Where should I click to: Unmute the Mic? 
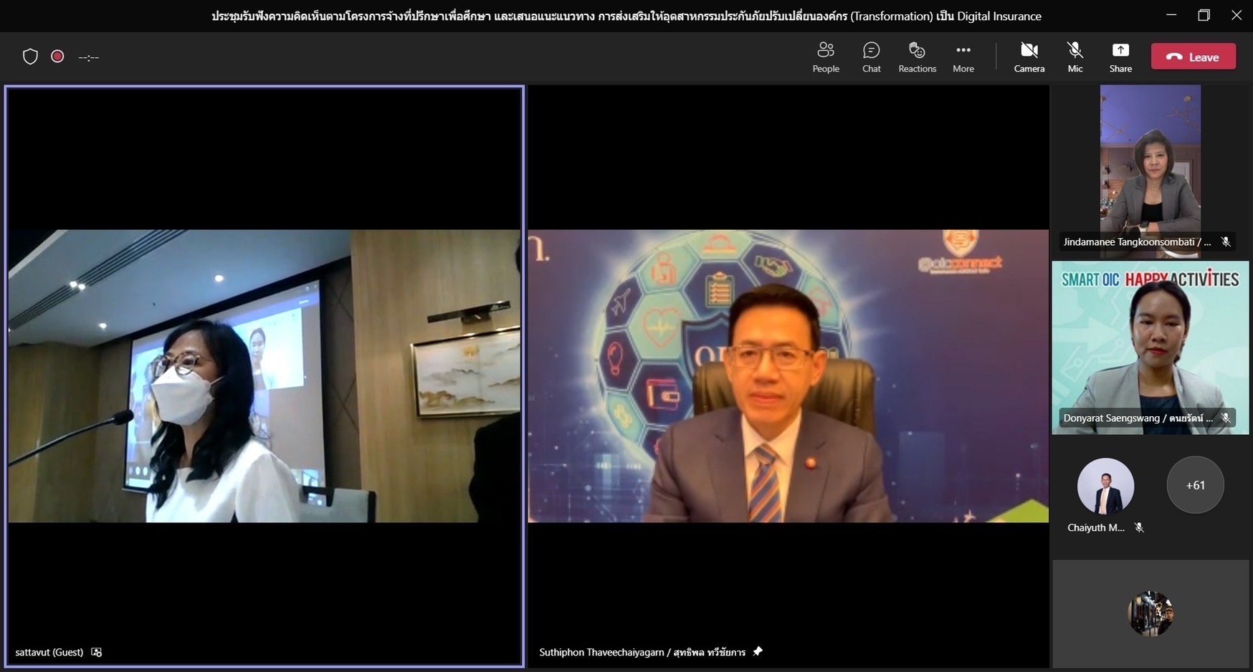(x=1075, y=57)
